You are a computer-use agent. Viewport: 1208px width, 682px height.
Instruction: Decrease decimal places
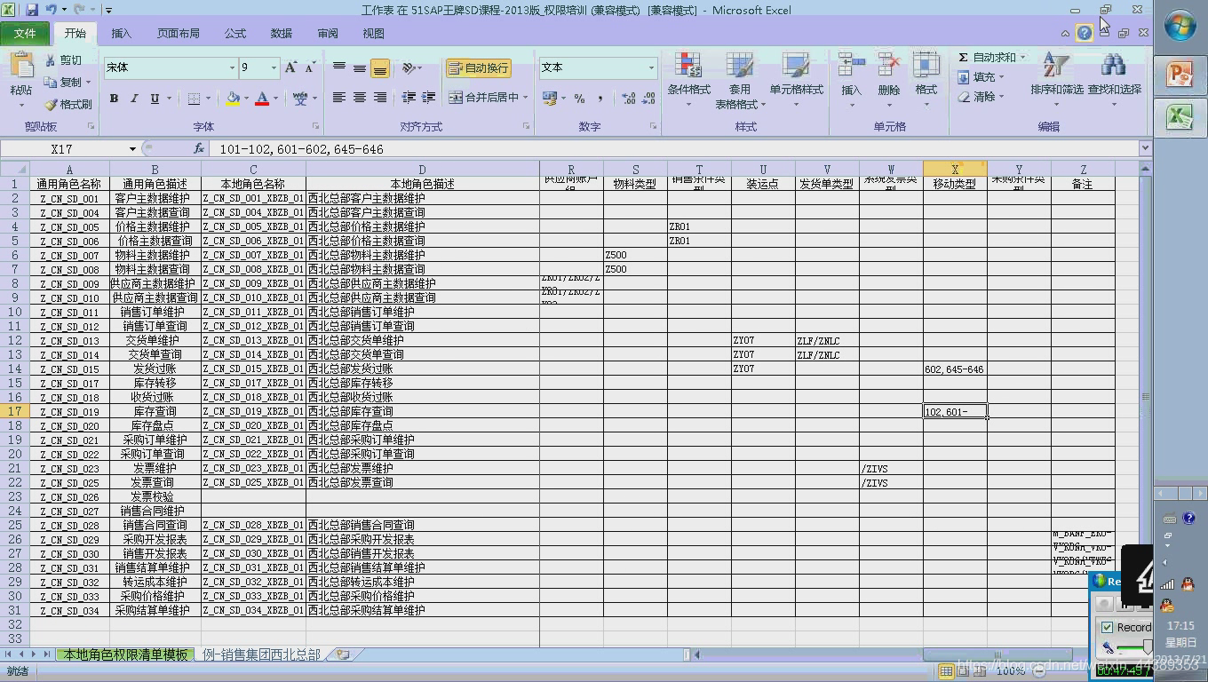(x=648, y=99)
